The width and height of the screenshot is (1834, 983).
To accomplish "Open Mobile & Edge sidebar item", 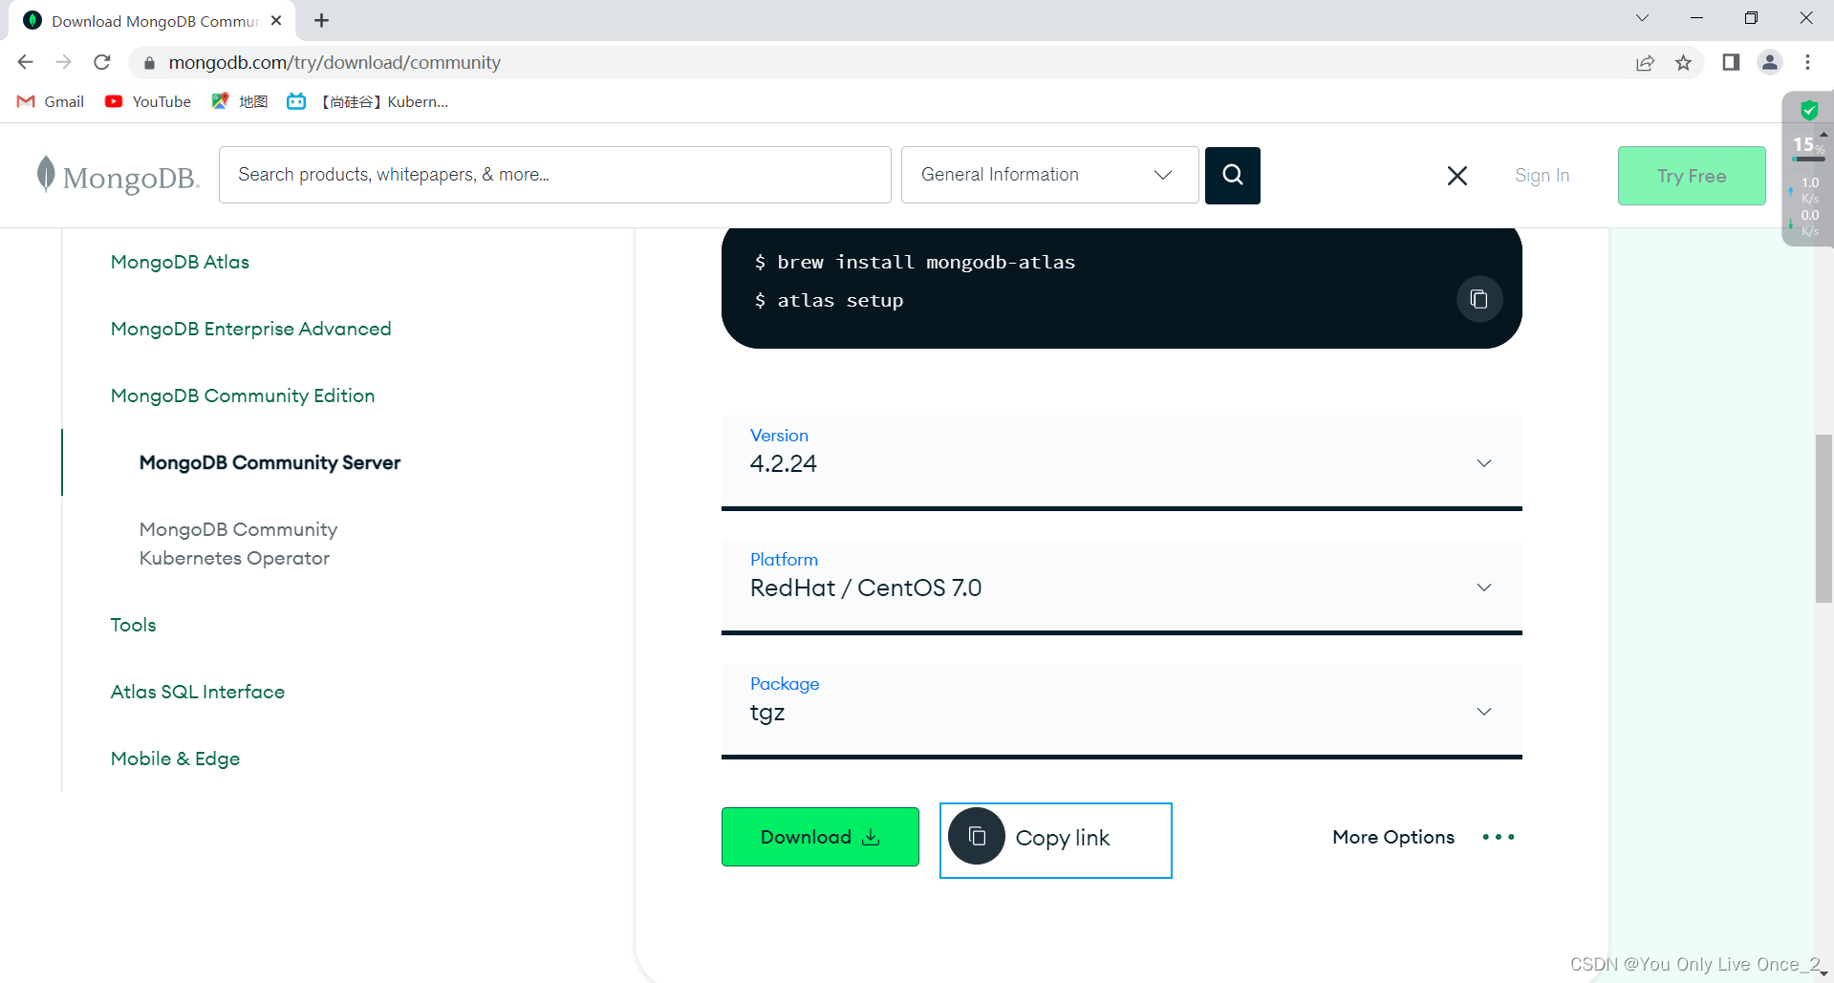I will coord(175,759).
